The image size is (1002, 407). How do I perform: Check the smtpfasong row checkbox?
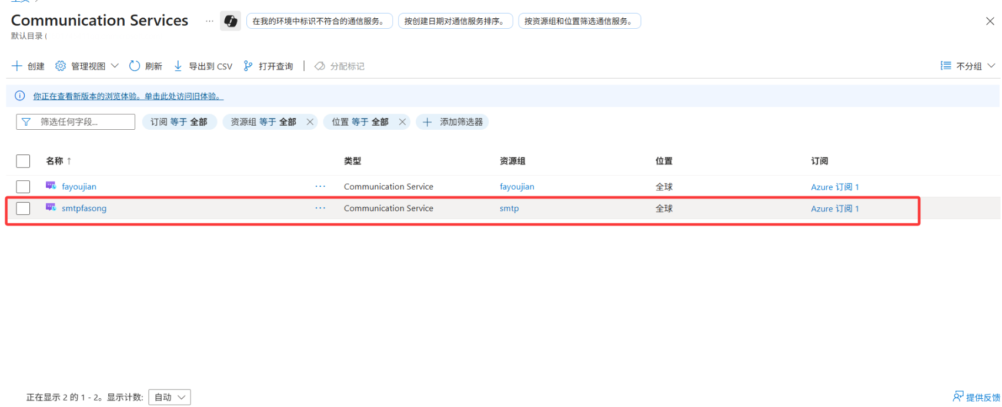23,208
